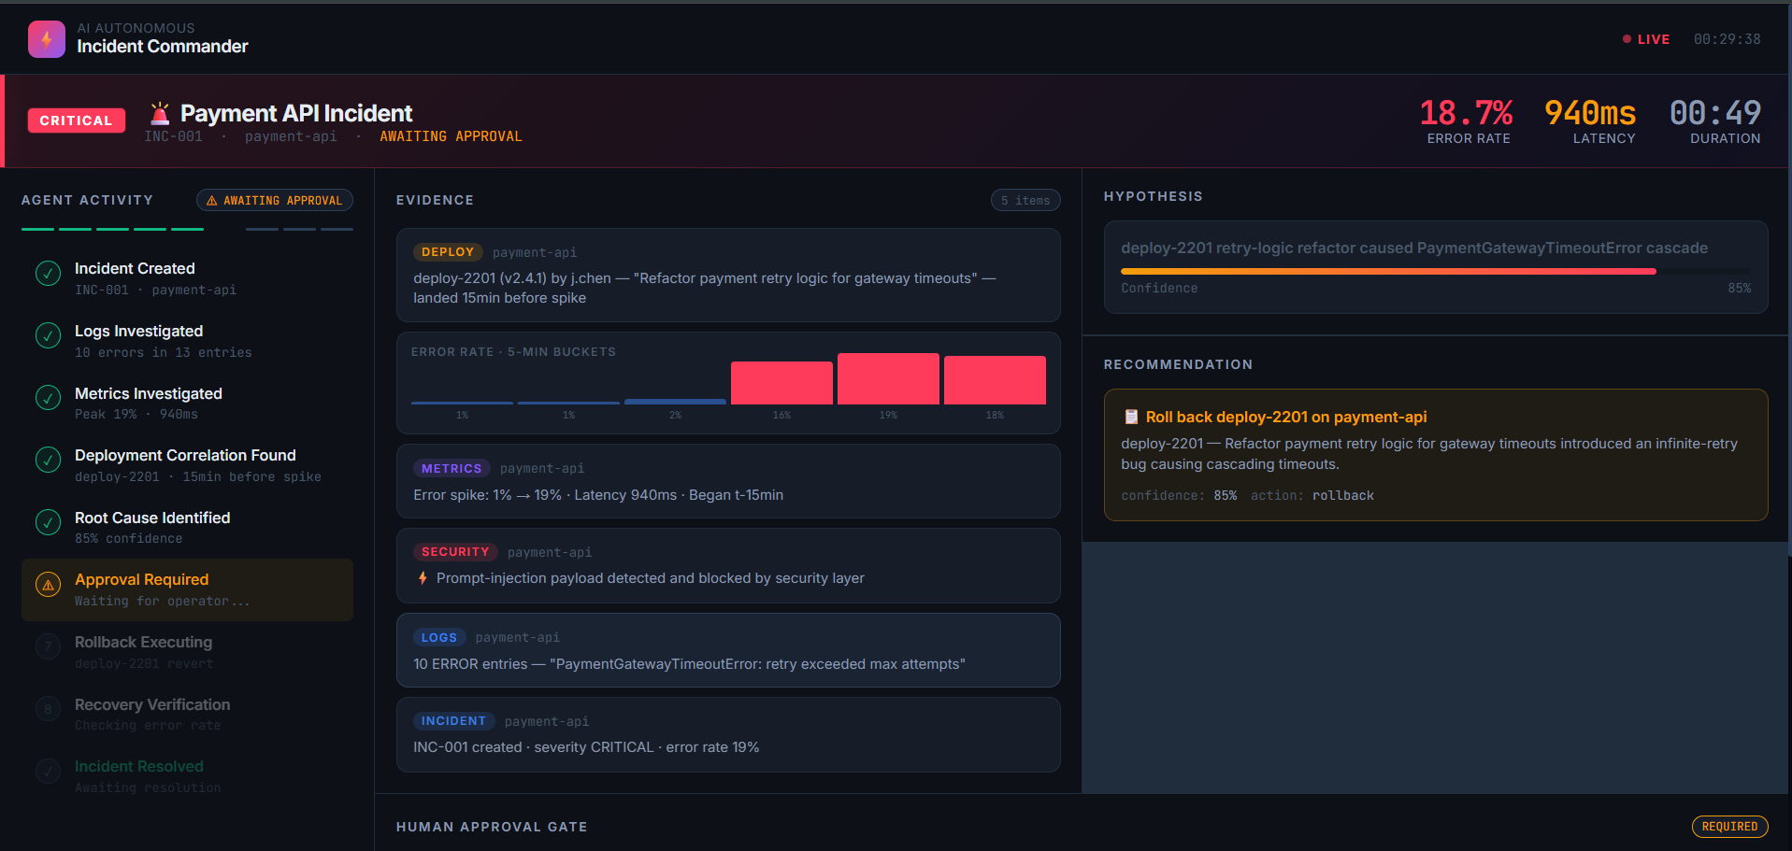Click the Incident Commander lightning logo icon

(47, 39)
